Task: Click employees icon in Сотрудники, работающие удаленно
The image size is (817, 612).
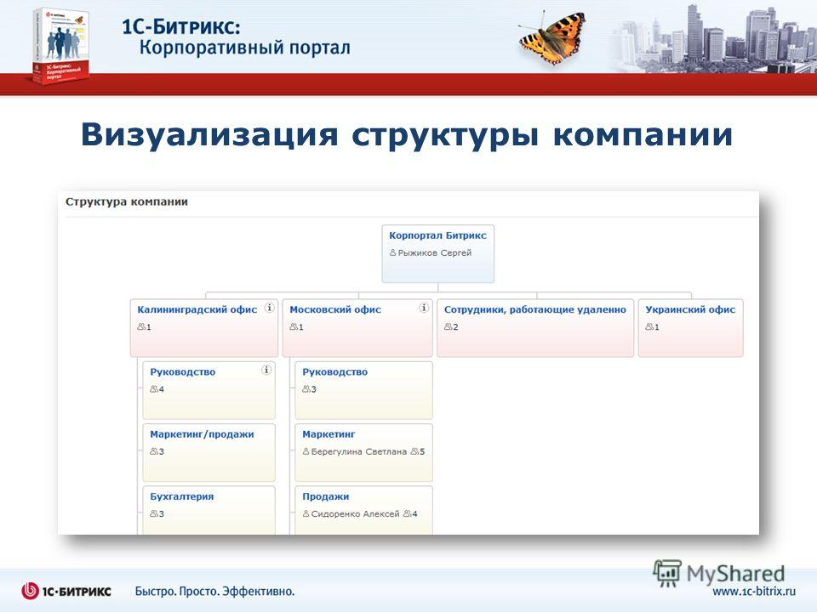Action: [448, 326]
